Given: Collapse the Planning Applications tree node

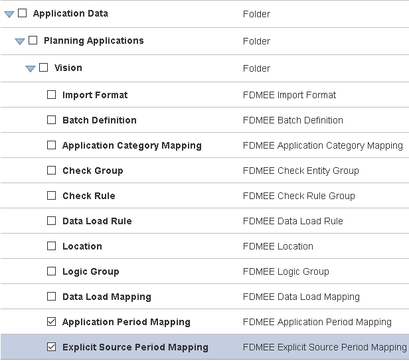Looking at the screenshot, I should tap(20, 41).
